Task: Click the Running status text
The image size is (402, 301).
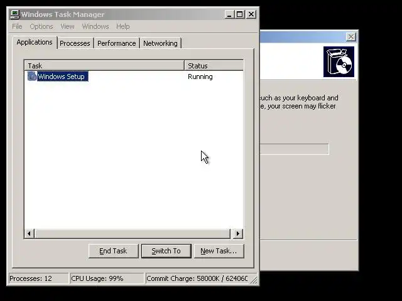Action: pos(200,77)
